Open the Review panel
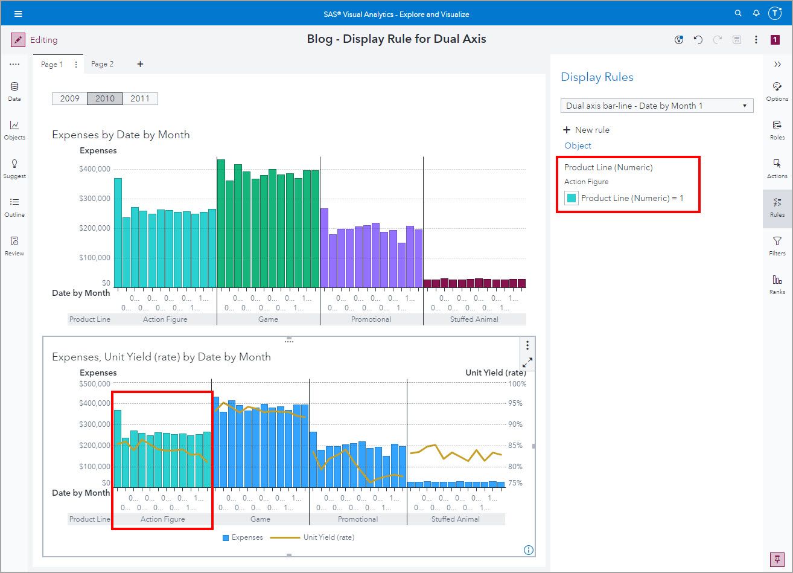 14,245
